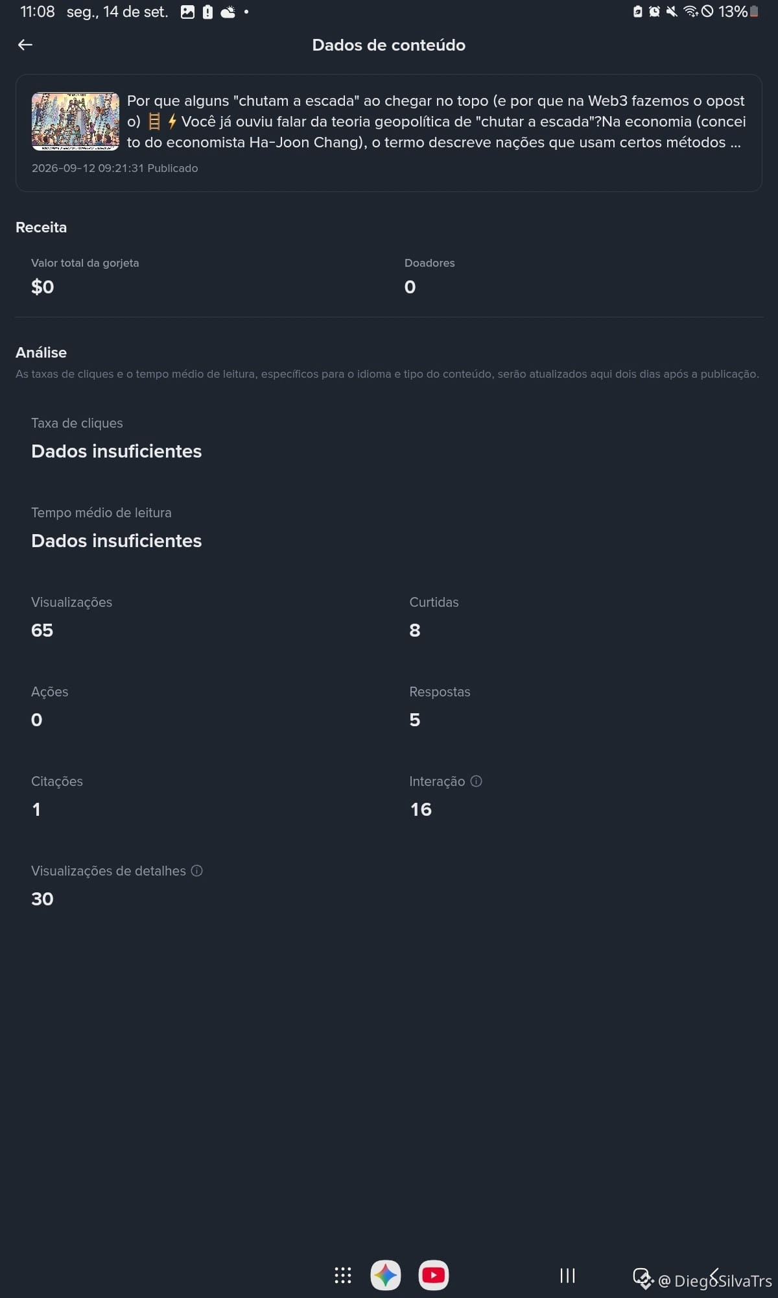
Task: Tap the back arrow in header
Action: pyautogui.click(x=25, y=45)
